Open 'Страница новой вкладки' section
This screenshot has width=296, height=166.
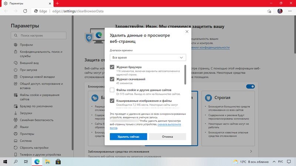37,77
